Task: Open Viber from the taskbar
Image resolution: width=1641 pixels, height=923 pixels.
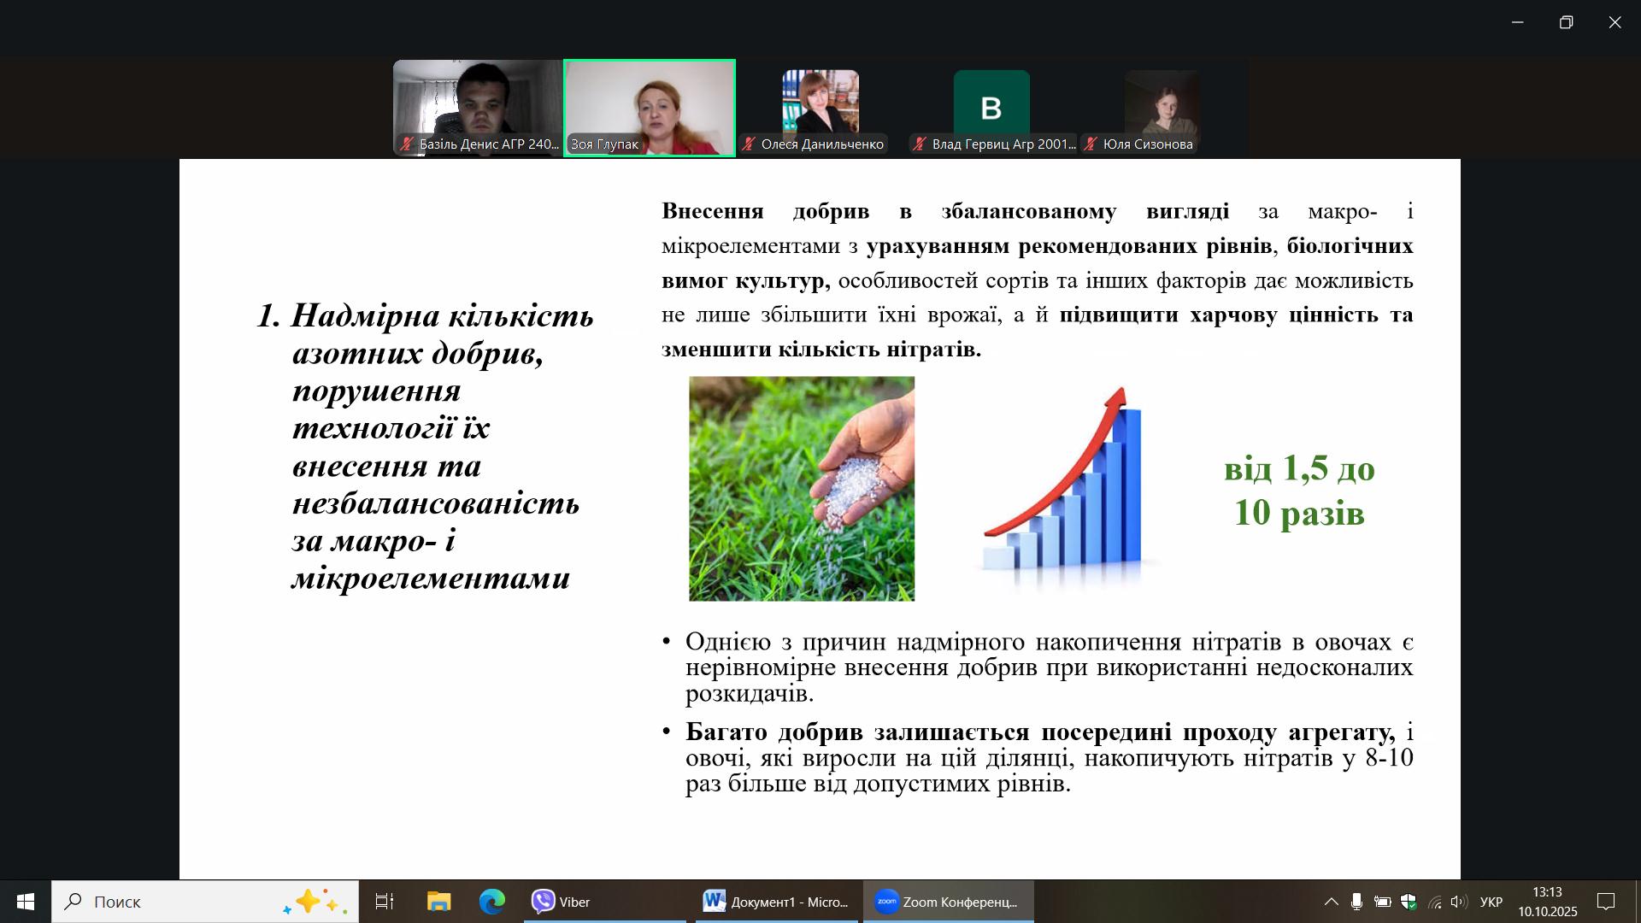Action: click(604, 902)
